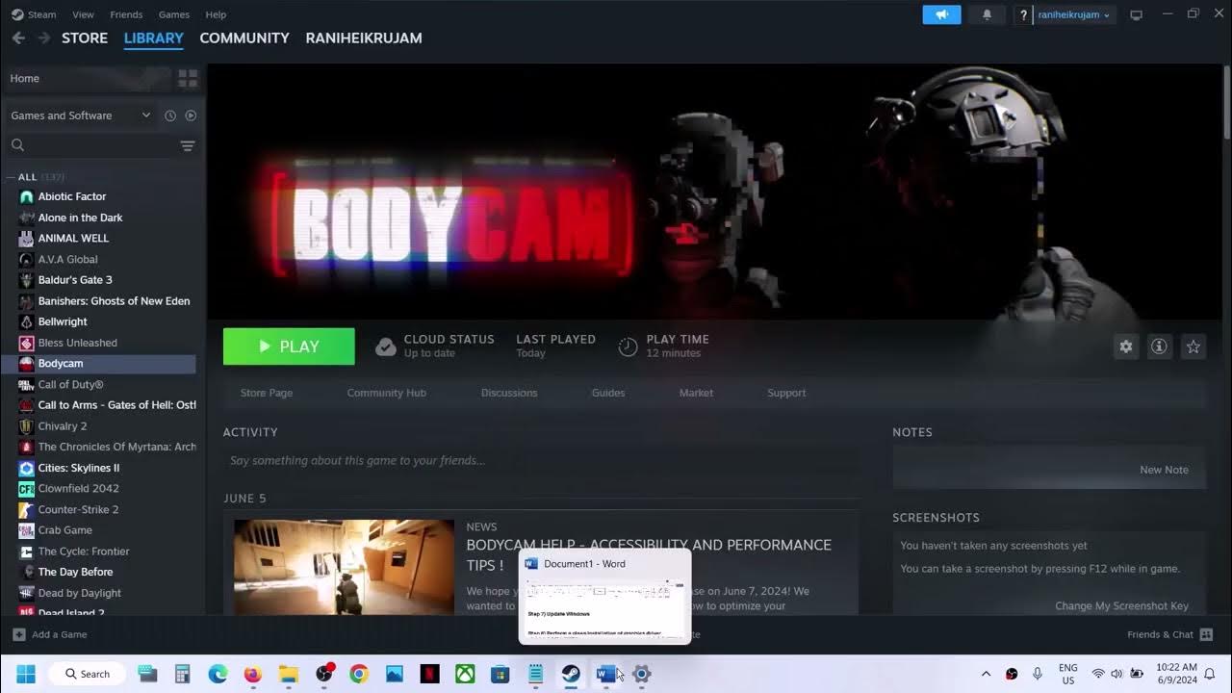The image size is (1232, 693).
Task: Open the raniheikrujam account dropdown
Action: tap(1074, 14)
